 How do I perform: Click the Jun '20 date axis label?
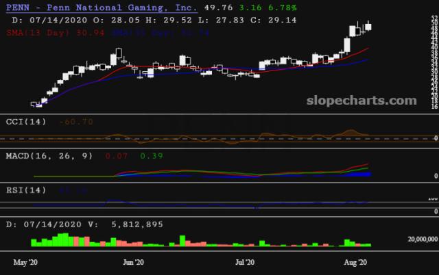(x=132, y=262)
